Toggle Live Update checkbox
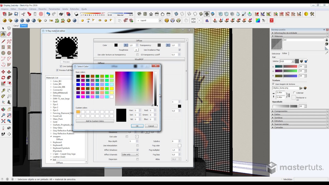This screenshot has height=185, width=329. tap(61, 66)
